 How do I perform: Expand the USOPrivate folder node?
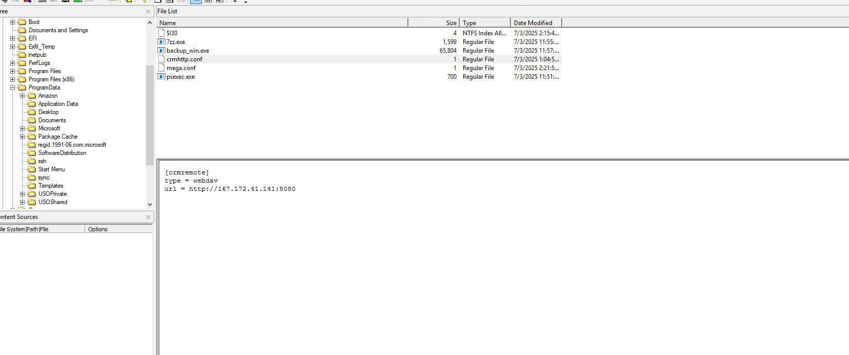point(23,194)
